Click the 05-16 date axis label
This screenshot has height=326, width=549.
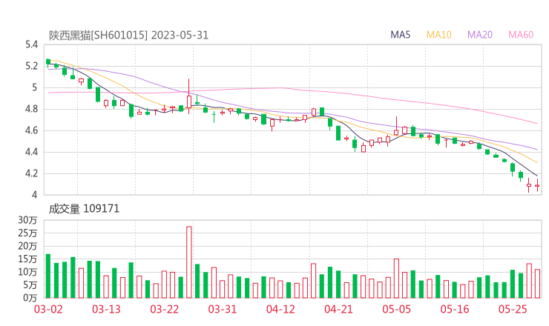(x=455, y=309)
